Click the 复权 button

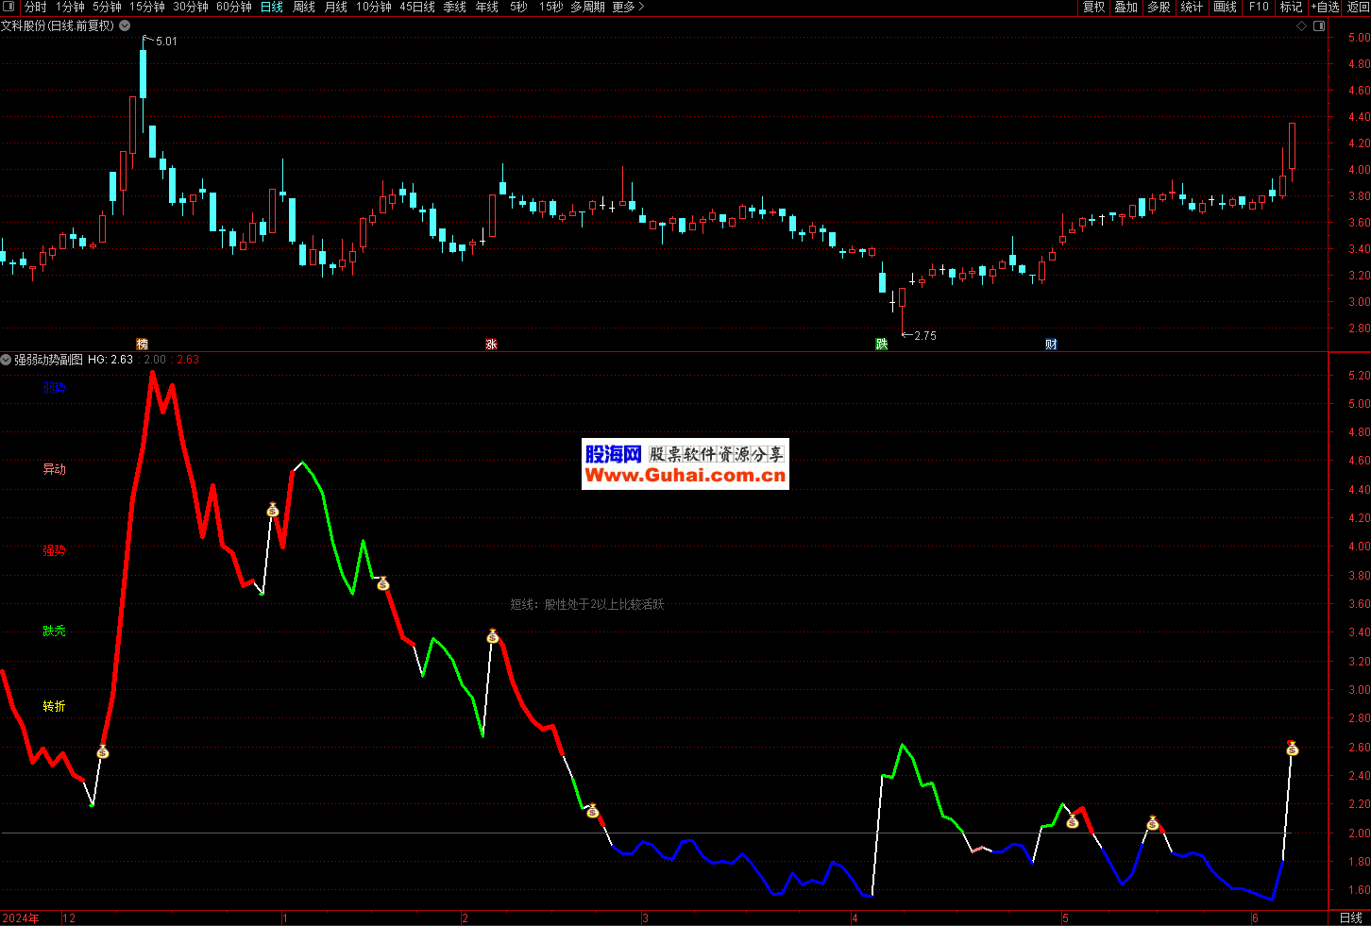pos(1093,7)
